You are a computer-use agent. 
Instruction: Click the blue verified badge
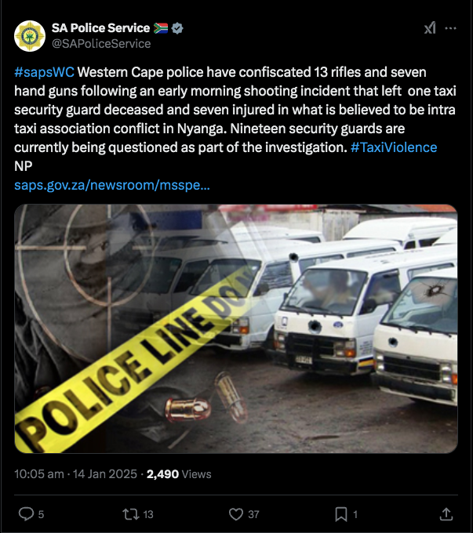(177, 28)
